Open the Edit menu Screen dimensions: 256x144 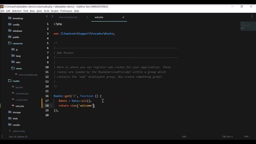(x=8, y=11)
